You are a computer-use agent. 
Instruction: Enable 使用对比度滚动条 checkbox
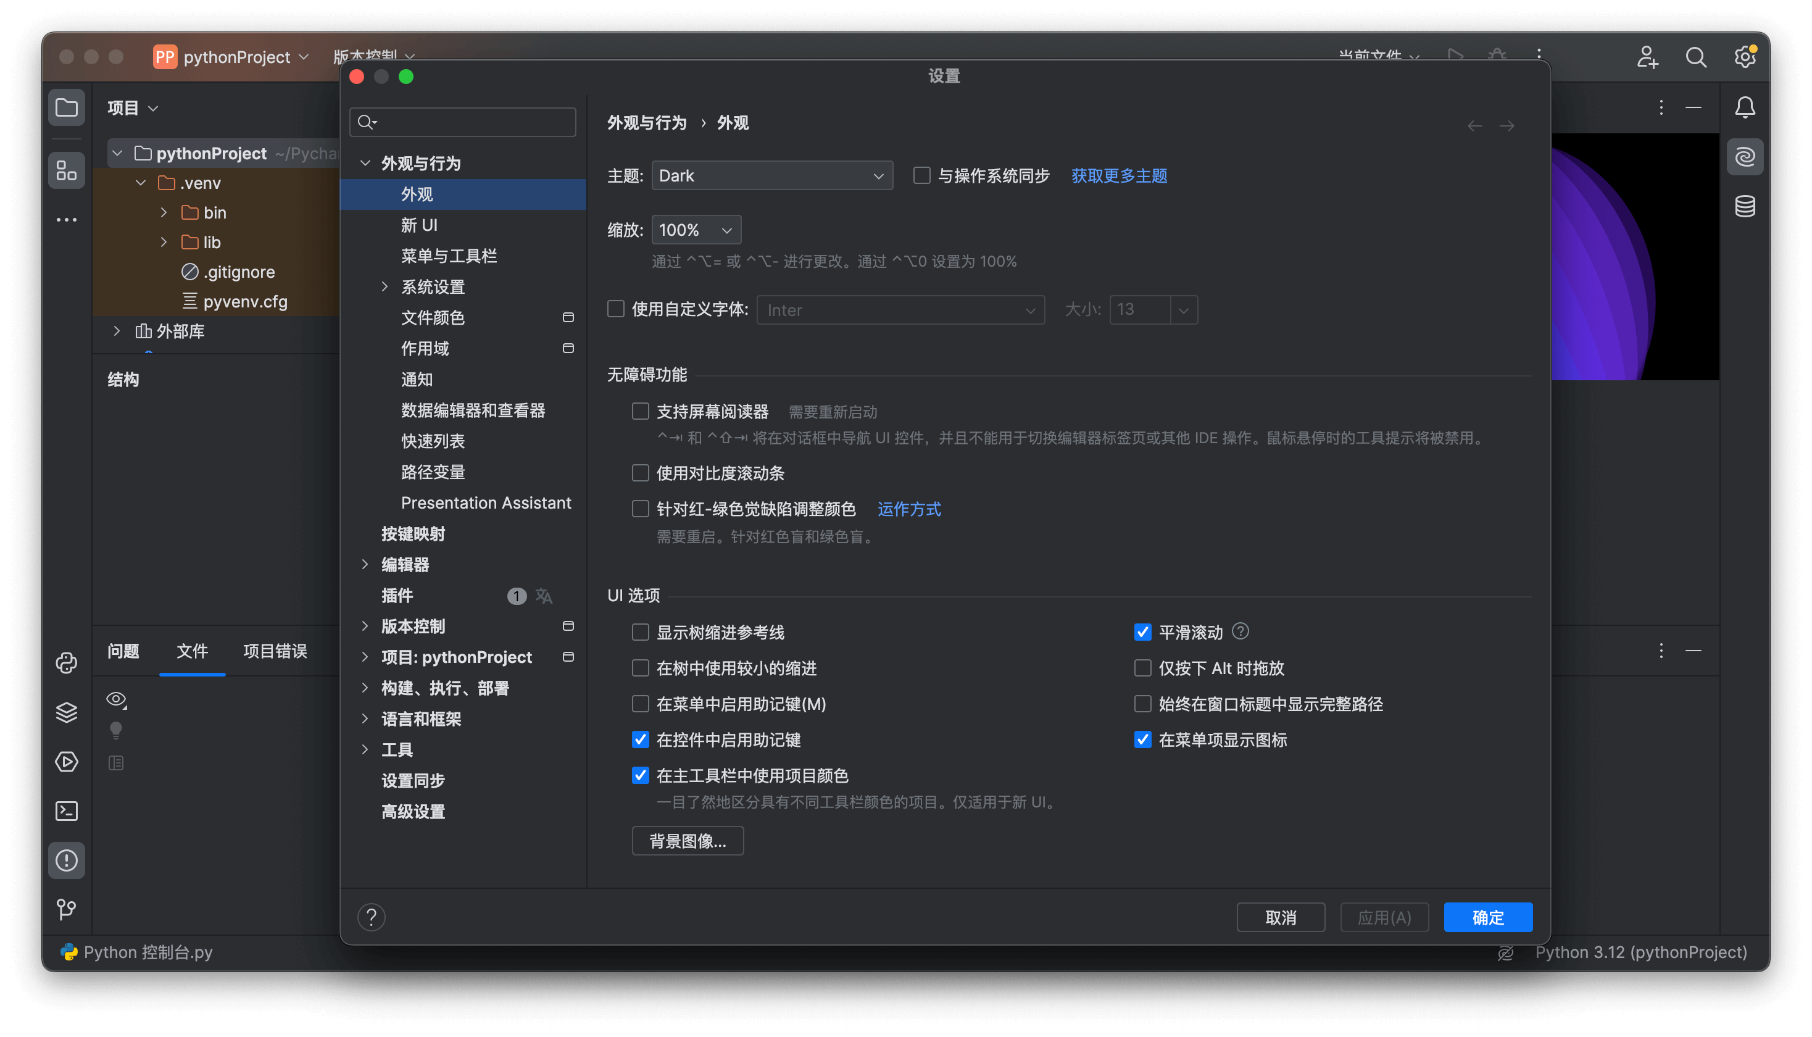640,473
